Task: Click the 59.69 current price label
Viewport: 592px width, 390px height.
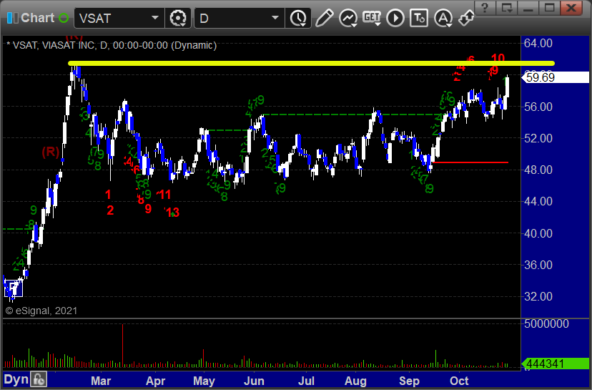Action: coord(555,77)
